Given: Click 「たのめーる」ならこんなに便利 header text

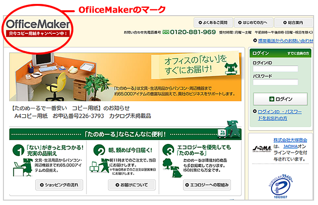Looking at the screenshot, I should pos(125,134).
